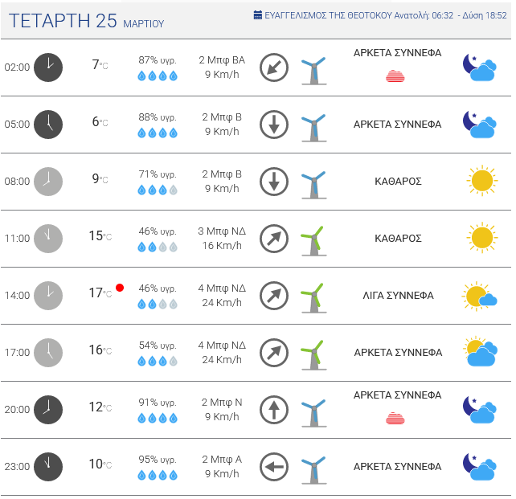Screen dimensions: 516x499
Task: Click the red dot beside 17°C
Action: click(x=120, y=287)
